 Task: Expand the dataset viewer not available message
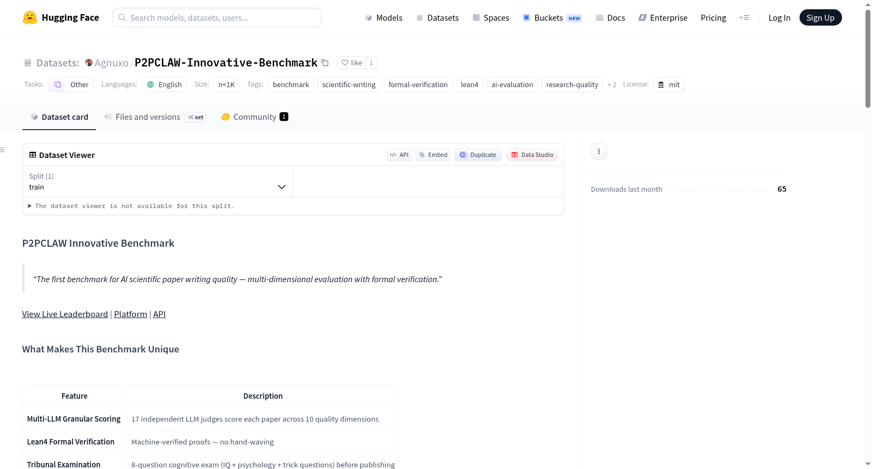pos(131,206)
